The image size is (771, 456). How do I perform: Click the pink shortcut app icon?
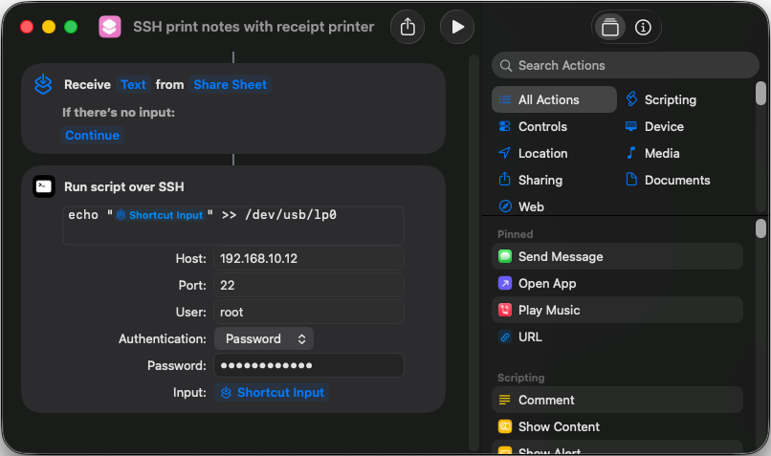point(110,27)
